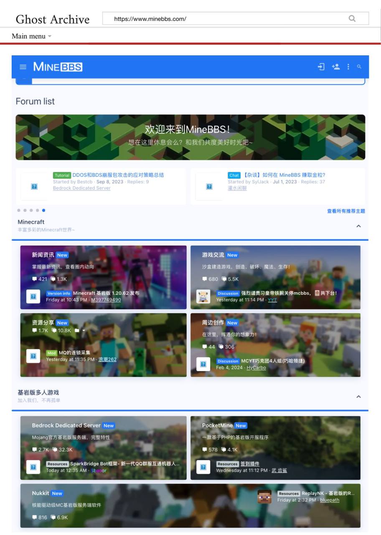Click the green Tutorial tag
381x535 pixels.
coord(62,175)
